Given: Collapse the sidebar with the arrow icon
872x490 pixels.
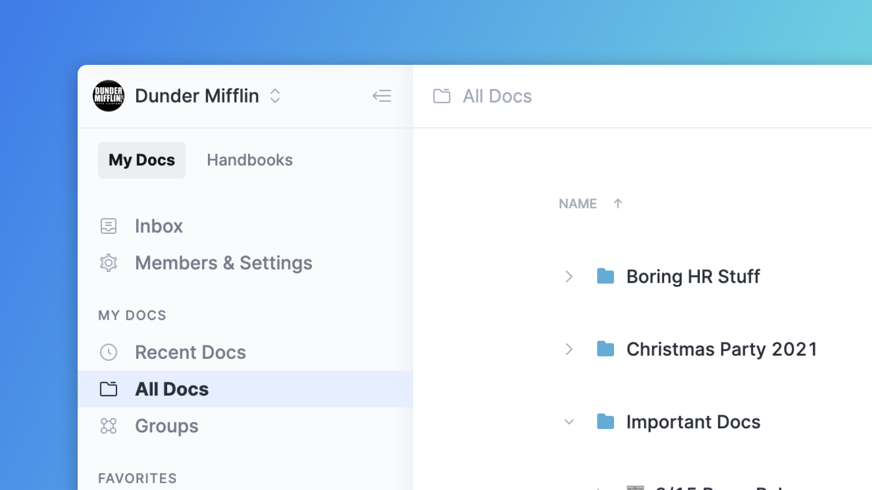Looking at the screenshot, I should click(381, 96).
